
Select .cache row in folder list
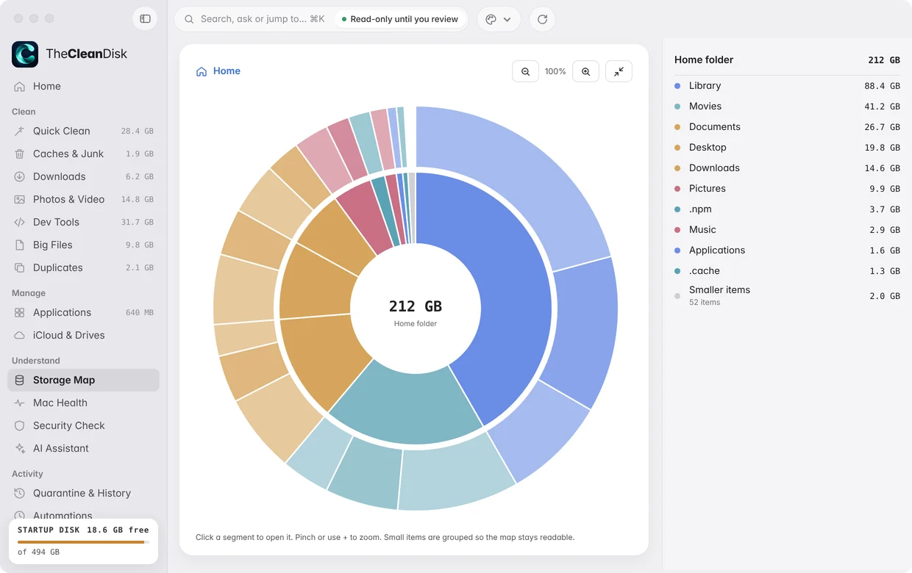pos(787,271)
